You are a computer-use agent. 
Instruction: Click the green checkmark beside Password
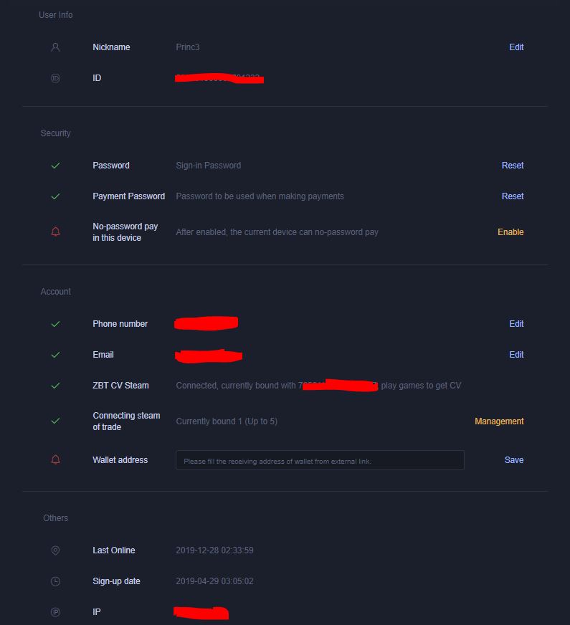coord(55,166)
